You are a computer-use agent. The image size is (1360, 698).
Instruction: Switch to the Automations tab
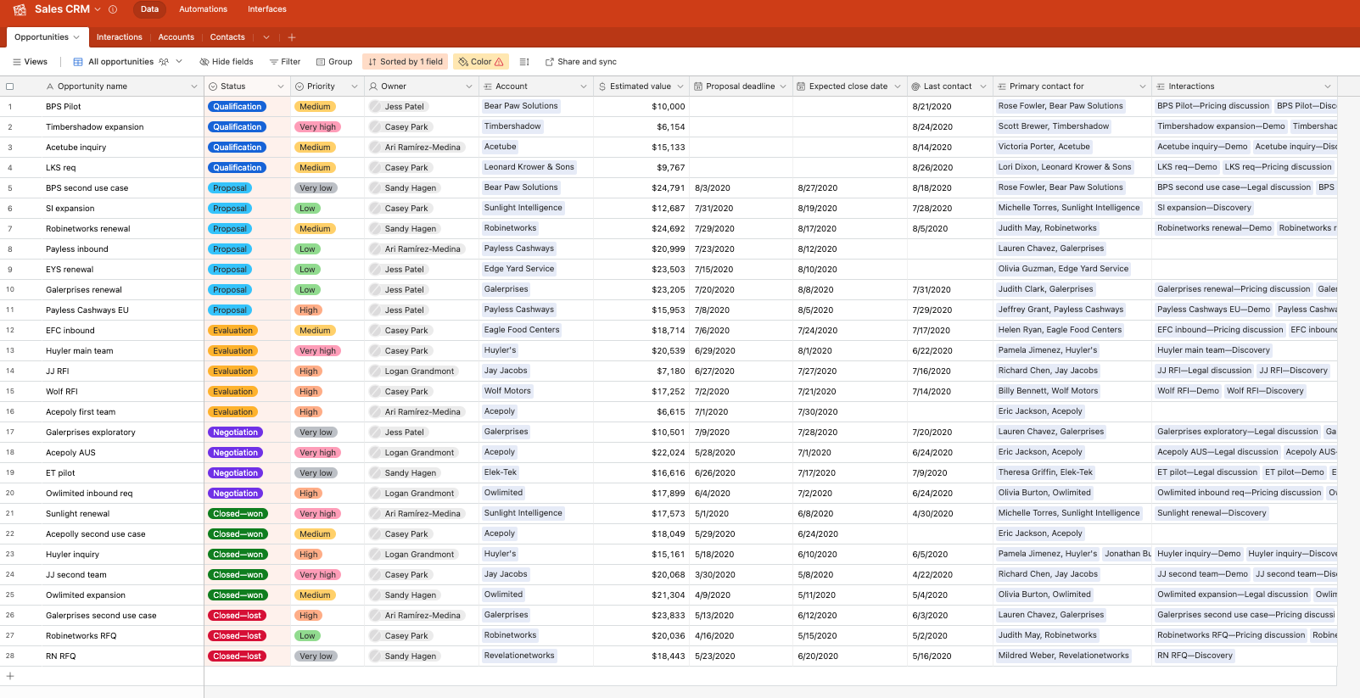pos(203,9)
